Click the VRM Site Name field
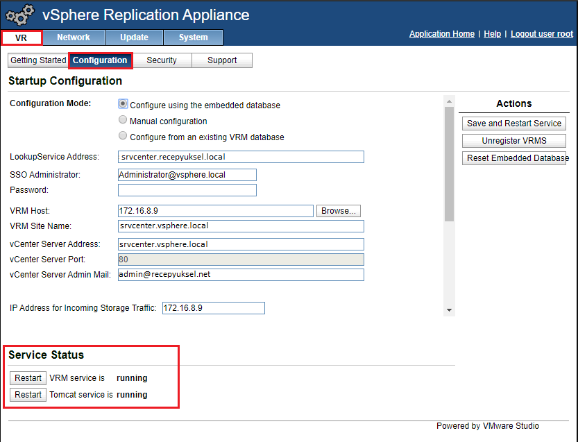This screenshot has height=442, width=578. [241, 226]
